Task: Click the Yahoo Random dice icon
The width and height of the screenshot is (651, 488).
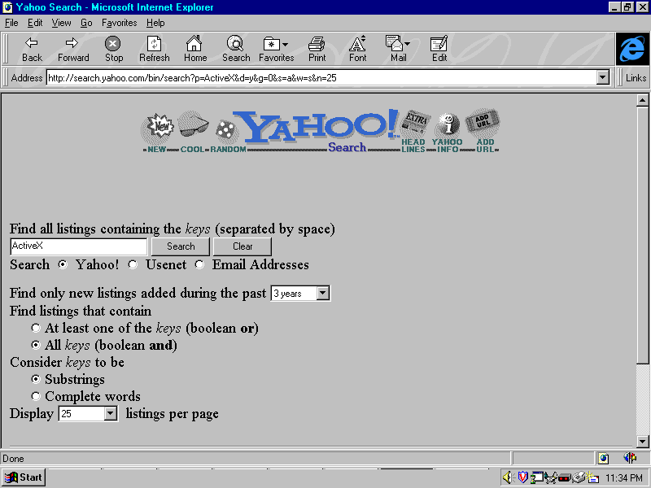Action: 227,130
